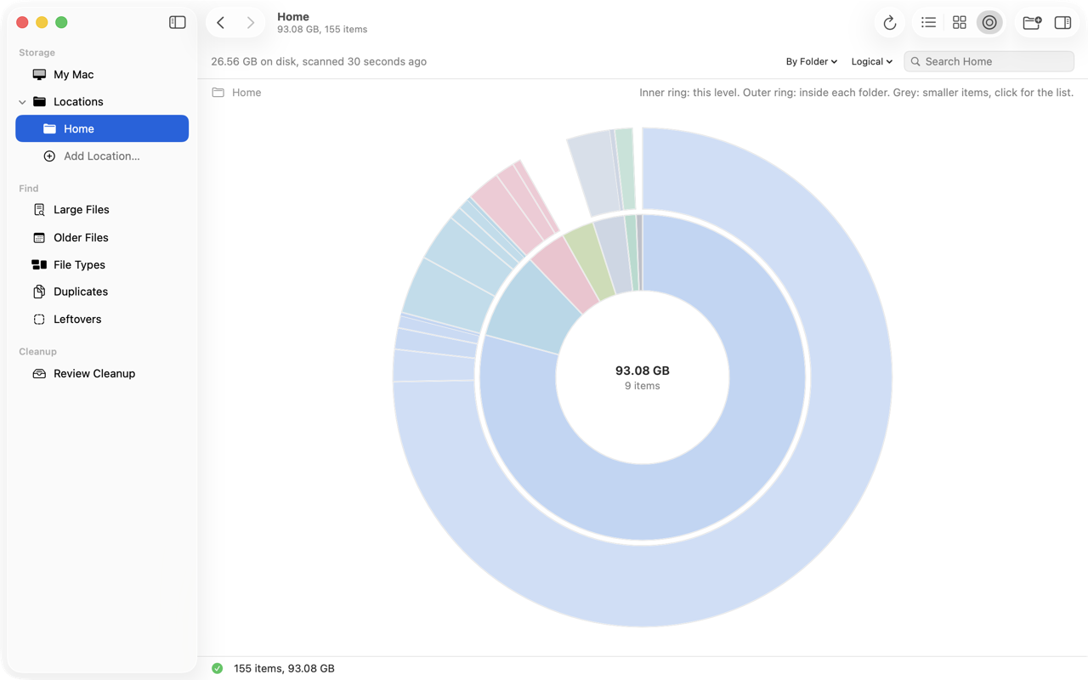The height and width of the screenshot is (680, 1088).
Task: Click Add Location…
Action: pyautogui.click(x=102, y=156)
